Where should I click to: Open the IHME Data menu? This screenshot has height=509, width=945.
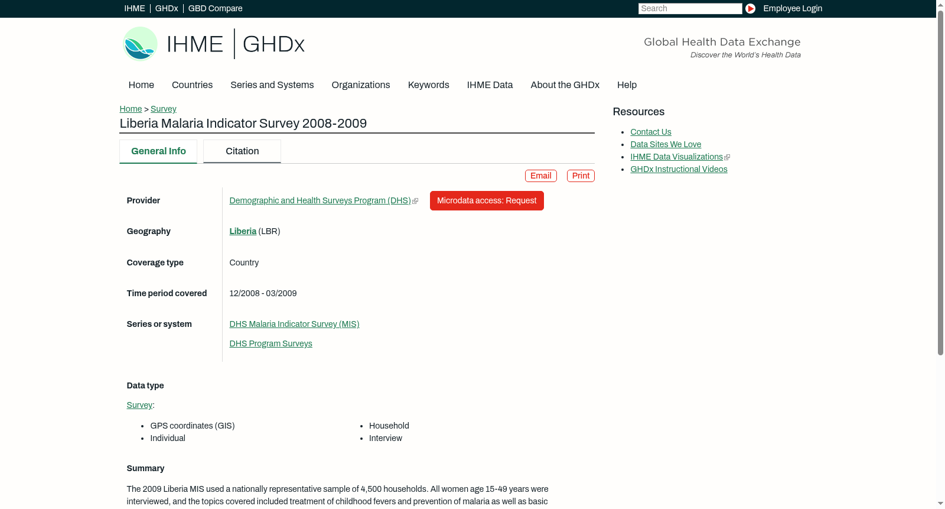[490, 85]
